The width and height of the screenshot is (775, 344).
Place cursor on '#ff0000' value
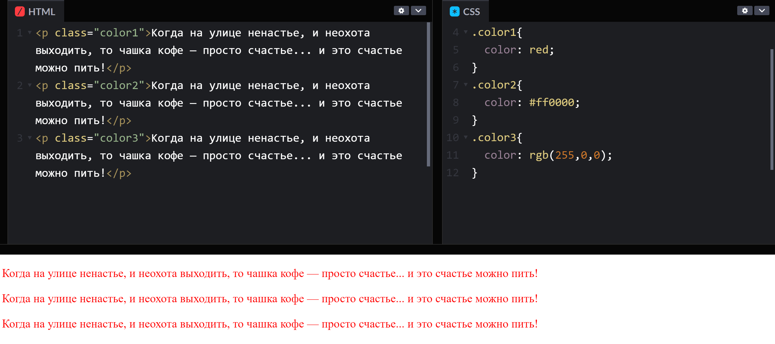coord(552,102)
